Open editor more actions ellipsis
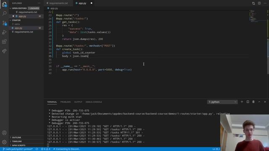 265,3
